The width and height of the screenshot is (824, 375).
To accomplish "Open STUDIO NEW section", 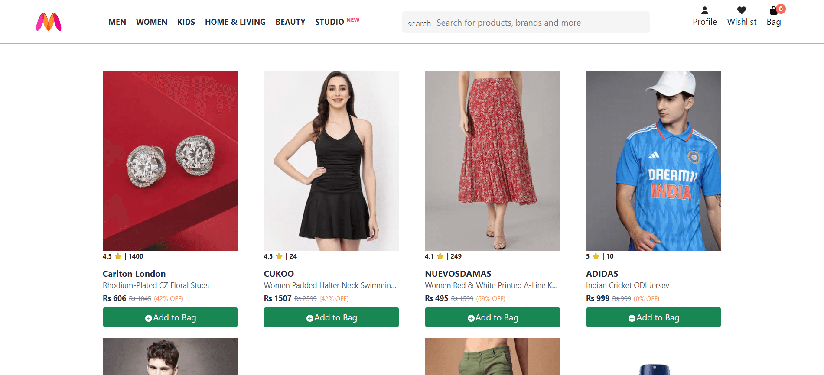I will [337, 22].
